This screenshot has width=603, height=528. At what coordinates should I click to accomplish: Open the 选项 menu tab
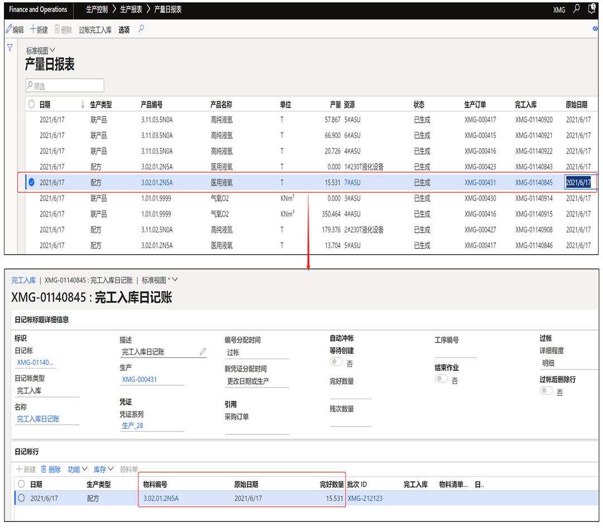pos(124,30)
